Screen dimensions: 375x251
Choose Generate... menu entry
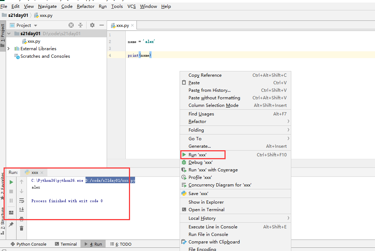[x=235, y=146]
